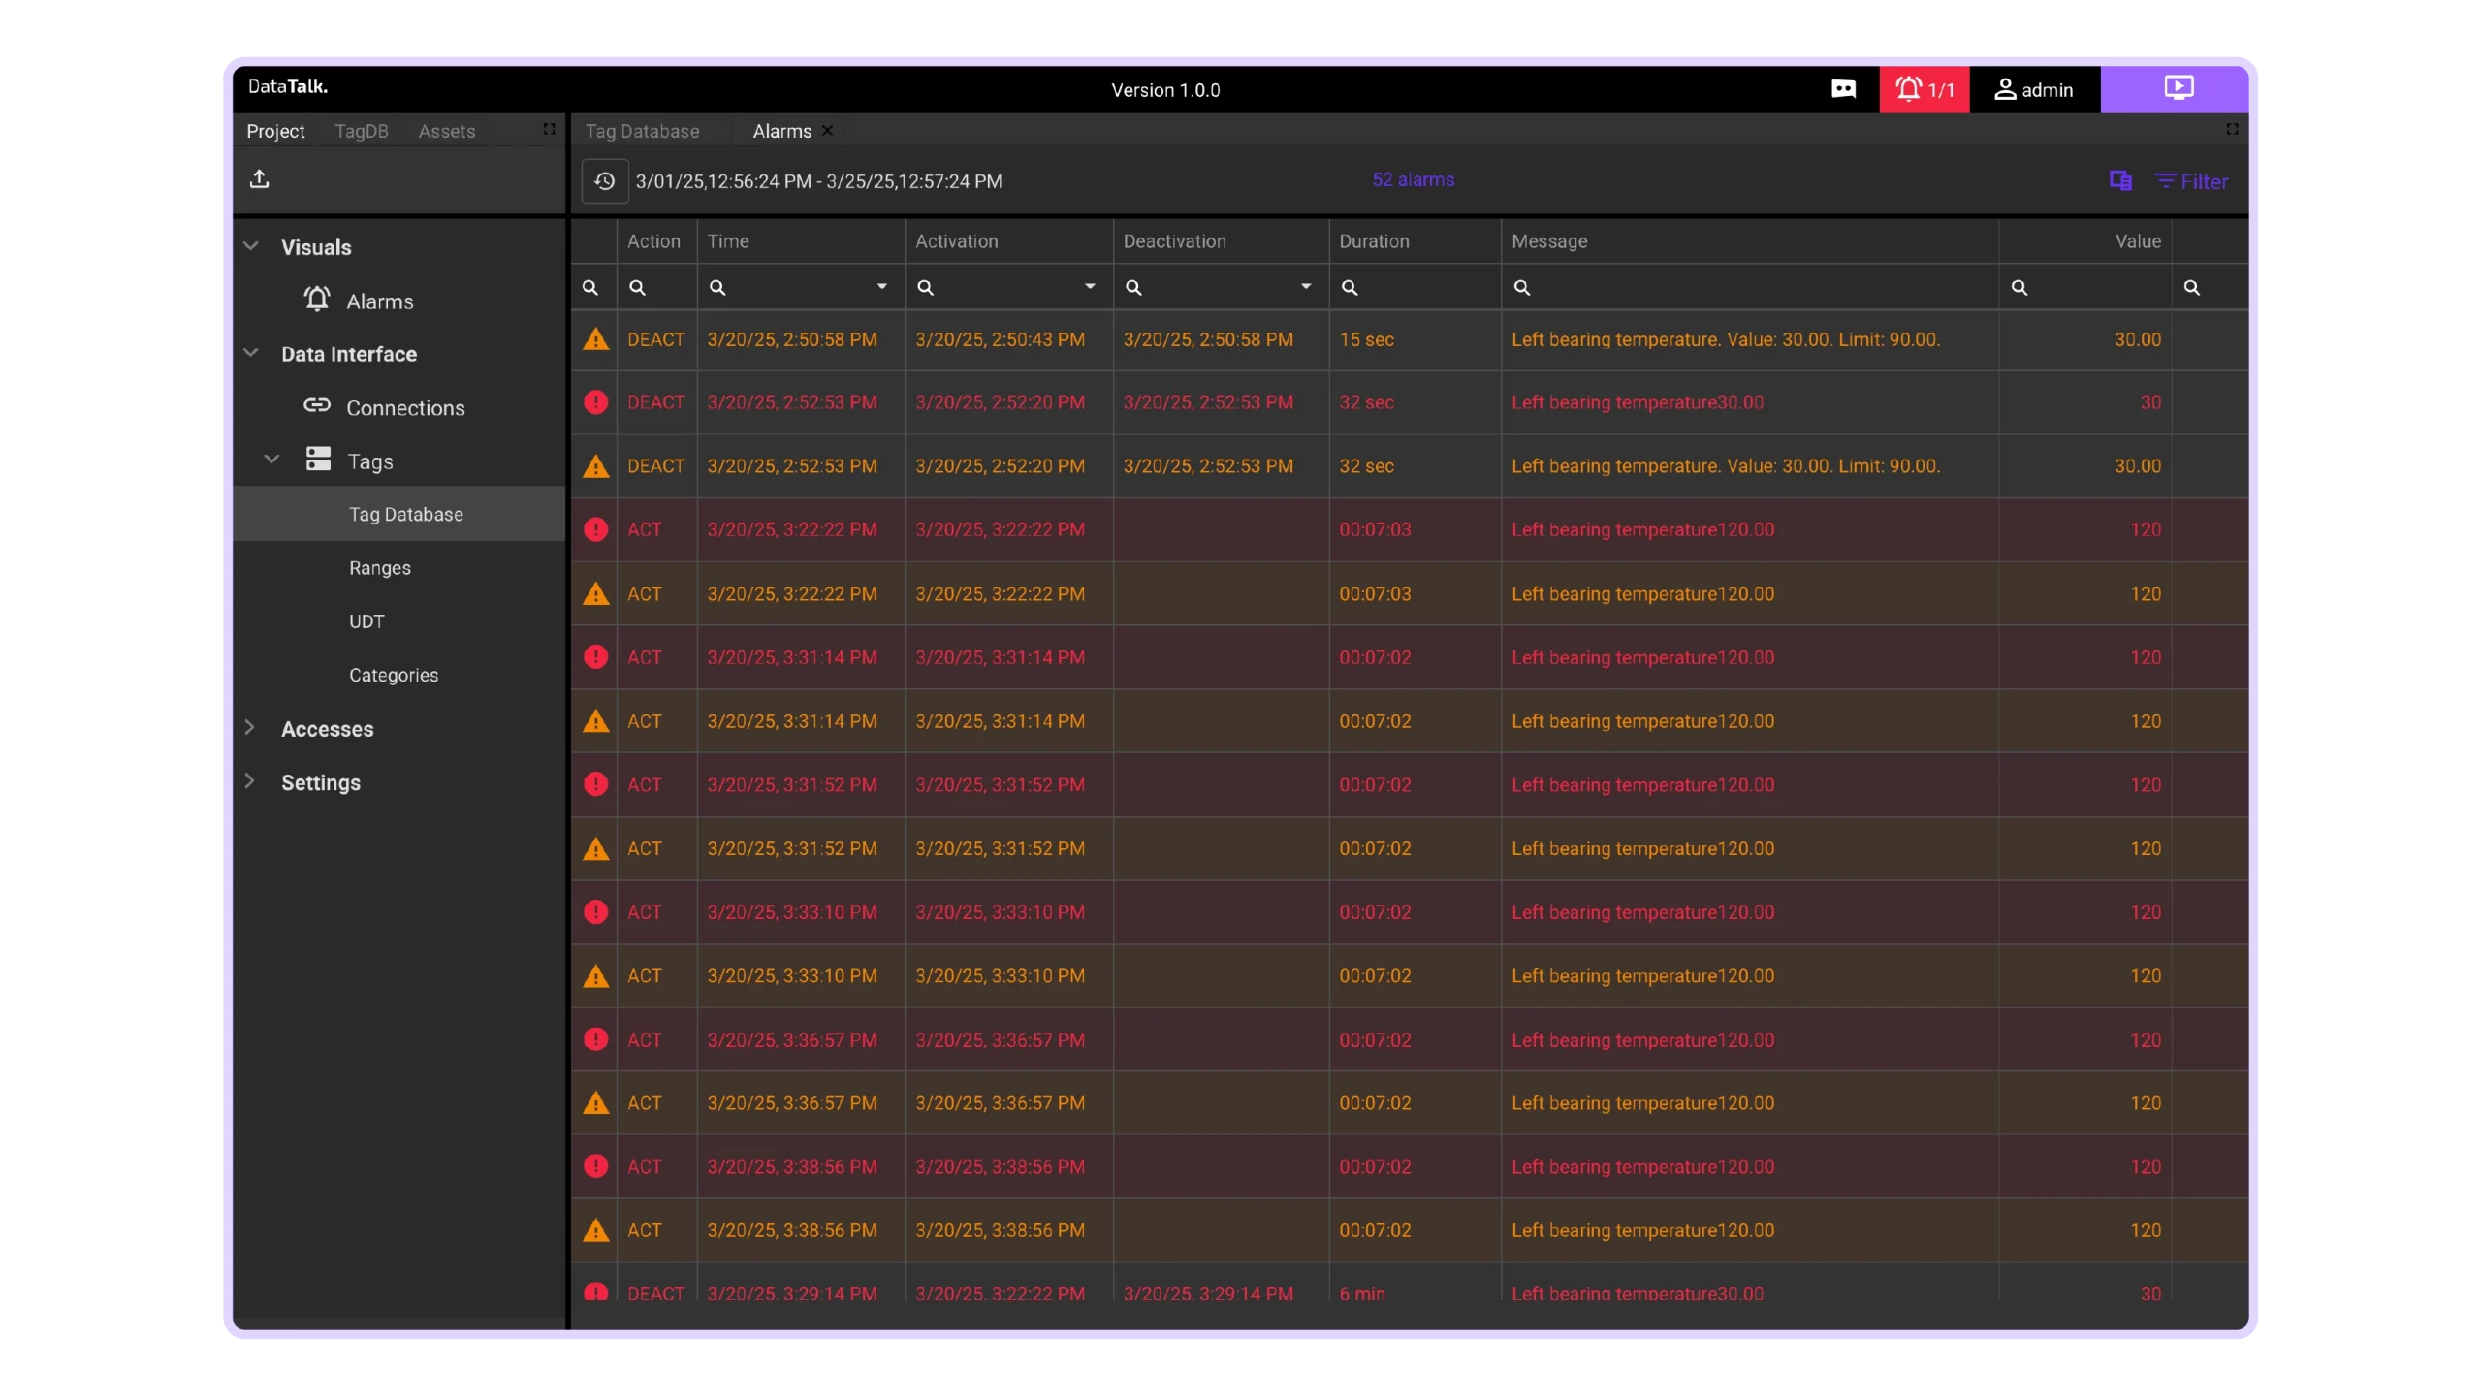Switch to the TagDB panel tab
This screenshot has height=1396, width=2482.
(x=361, y=131)
